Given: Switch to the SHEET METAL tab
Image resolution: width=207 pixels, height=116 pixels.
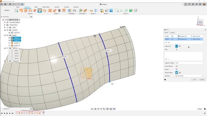Looking at the screenshot, I should (46, 7).
